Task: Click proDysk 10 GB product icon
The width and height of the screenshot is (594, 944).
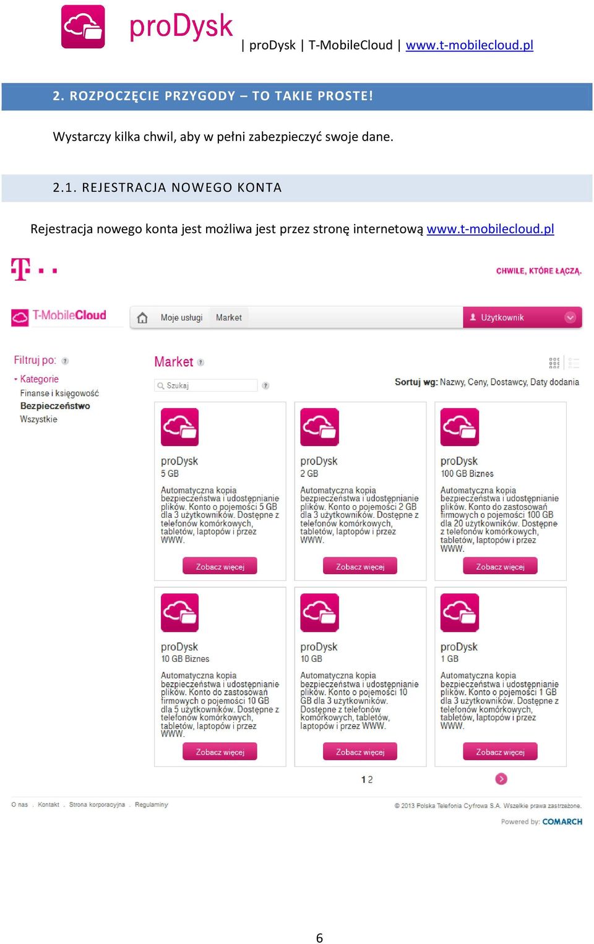Action: pos(320,612)
